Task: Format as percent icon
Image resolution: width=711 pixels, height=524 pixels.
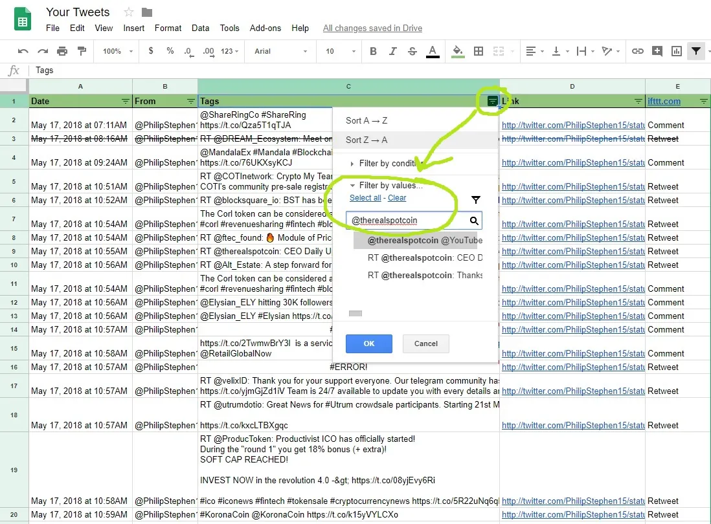Action: 170,50
